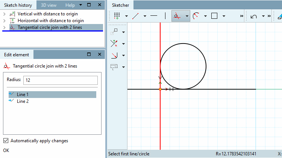This screenshot has height=158, width=282.
Task: Select the vertical line tool
Action: [x=165, y=16]
